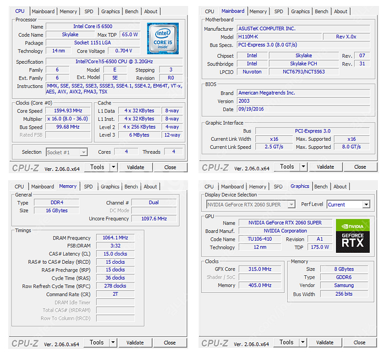Choose Memory tab in the Graphics window
This screenshot has width=385, height=355.
coord(257,187)
